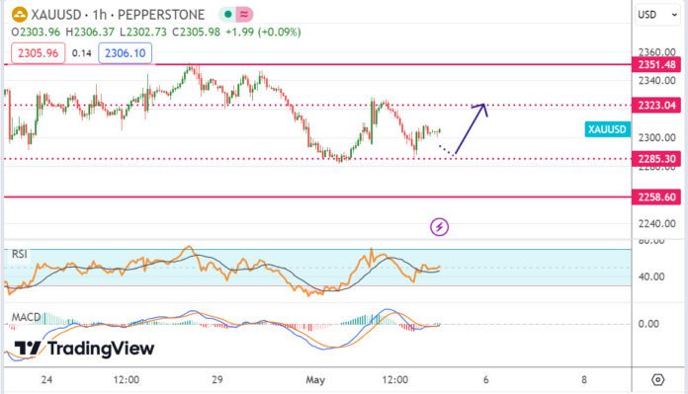Click the dark blue arrow drawing
The image size is (688, 394).
tap(472, 128)
